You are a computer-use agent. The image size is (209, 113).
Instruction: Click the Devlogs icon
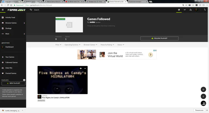[x=3, y=28]
